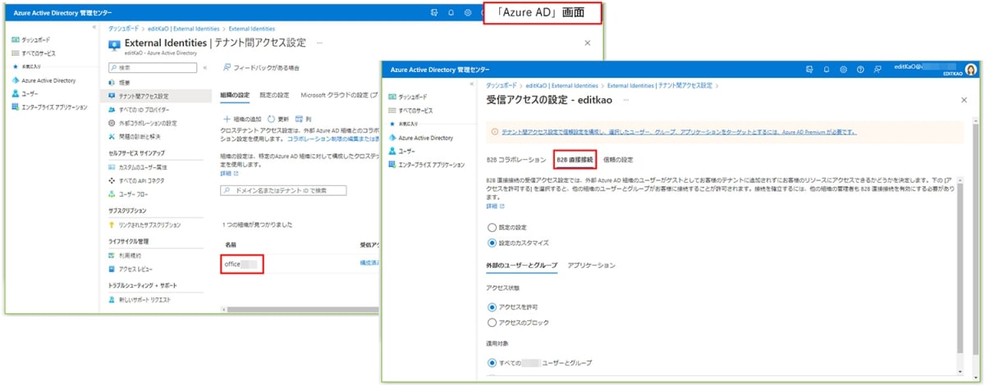
Task: Click フィードバックがある場合 feedback icon
Action: pyautogui.click(x=227, y=67)
